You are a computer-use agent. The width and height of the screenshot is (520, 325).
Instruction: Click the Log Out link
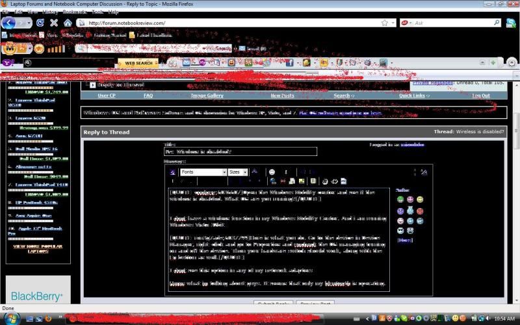481,96
